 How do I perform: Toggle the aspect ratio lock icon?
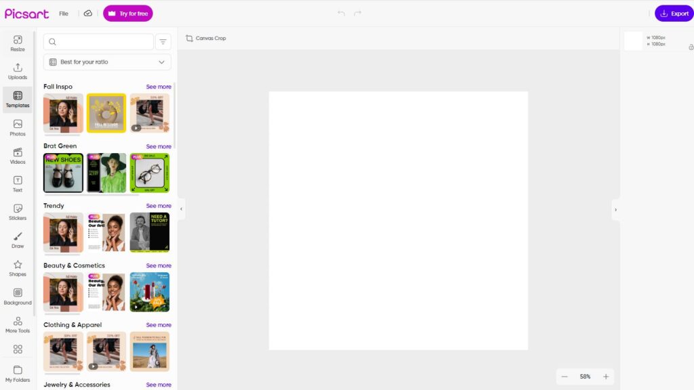click(x=691, y=47)
